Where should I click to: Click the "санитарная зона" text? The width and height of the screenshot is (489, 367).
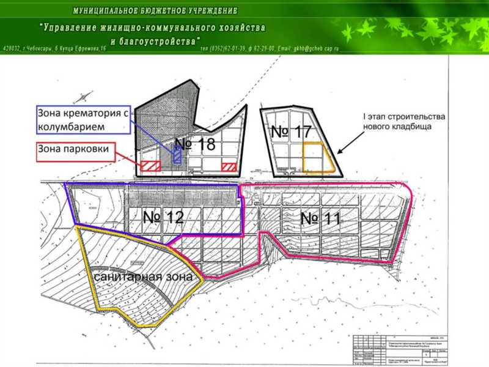click(x=143, y=276)
